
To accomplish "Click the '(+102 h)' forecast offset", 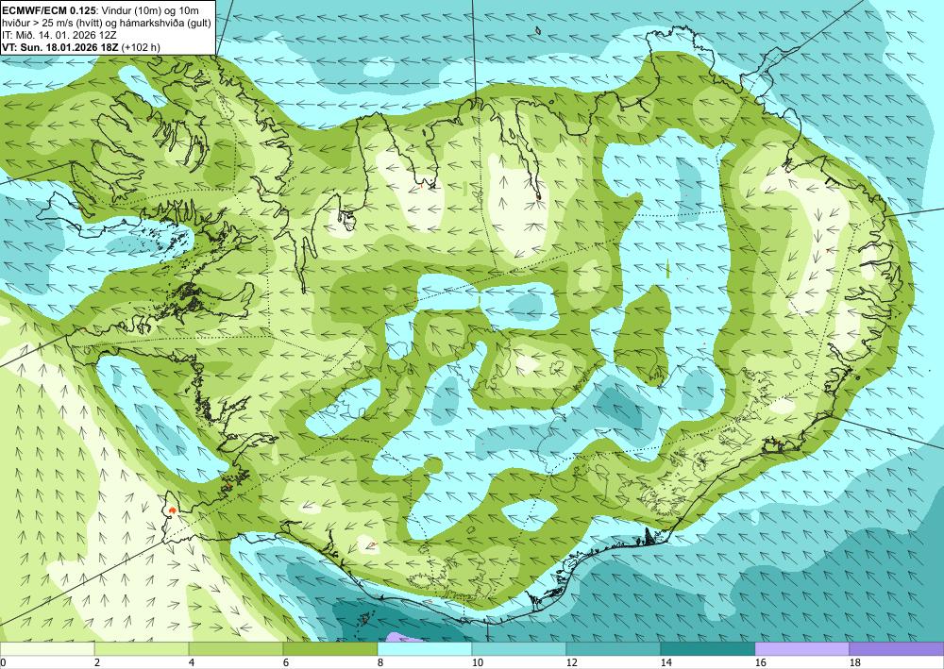I will (141, 47).
